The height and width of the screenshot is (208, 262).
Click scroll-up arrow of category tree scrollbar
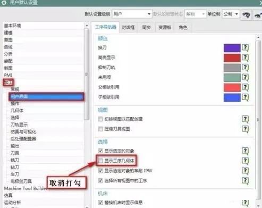point(87,26)
